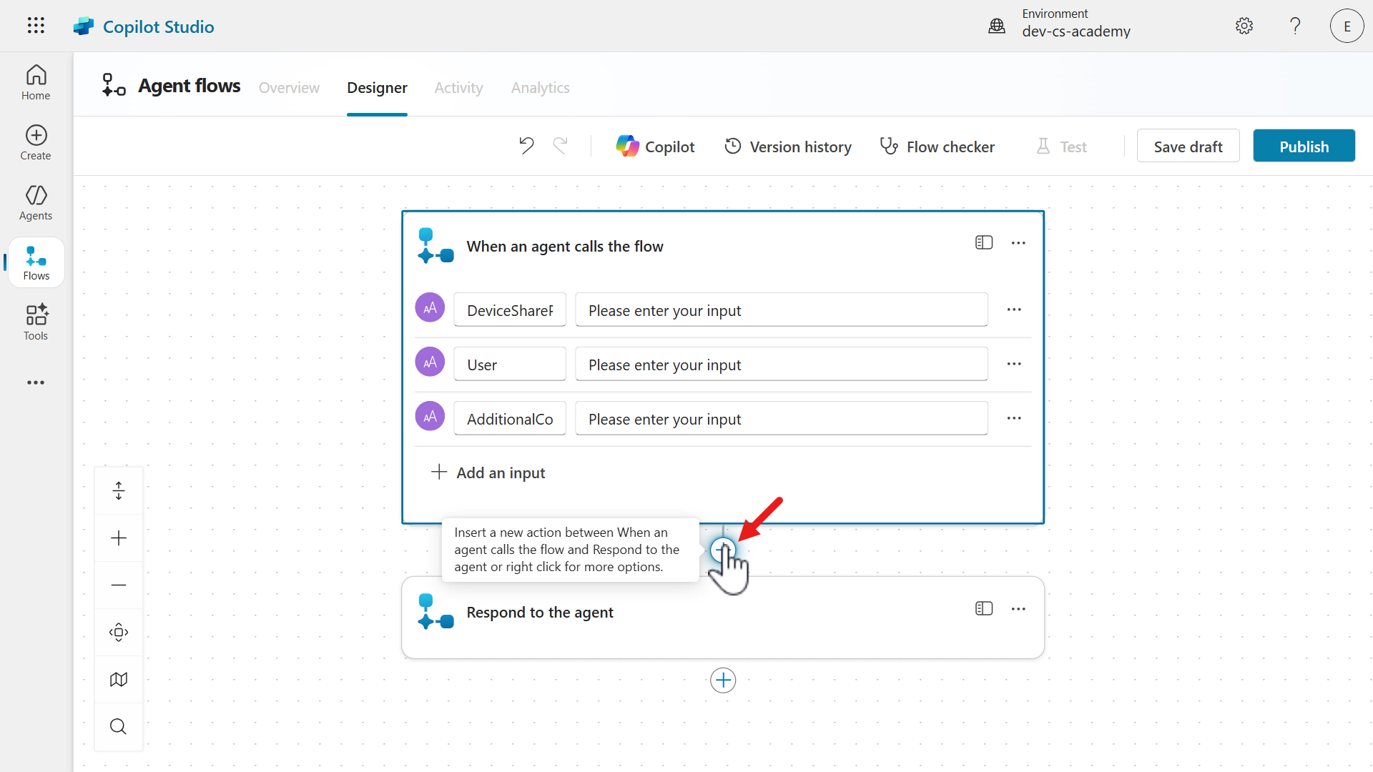
Task: Open Version history
Action: 788,147
